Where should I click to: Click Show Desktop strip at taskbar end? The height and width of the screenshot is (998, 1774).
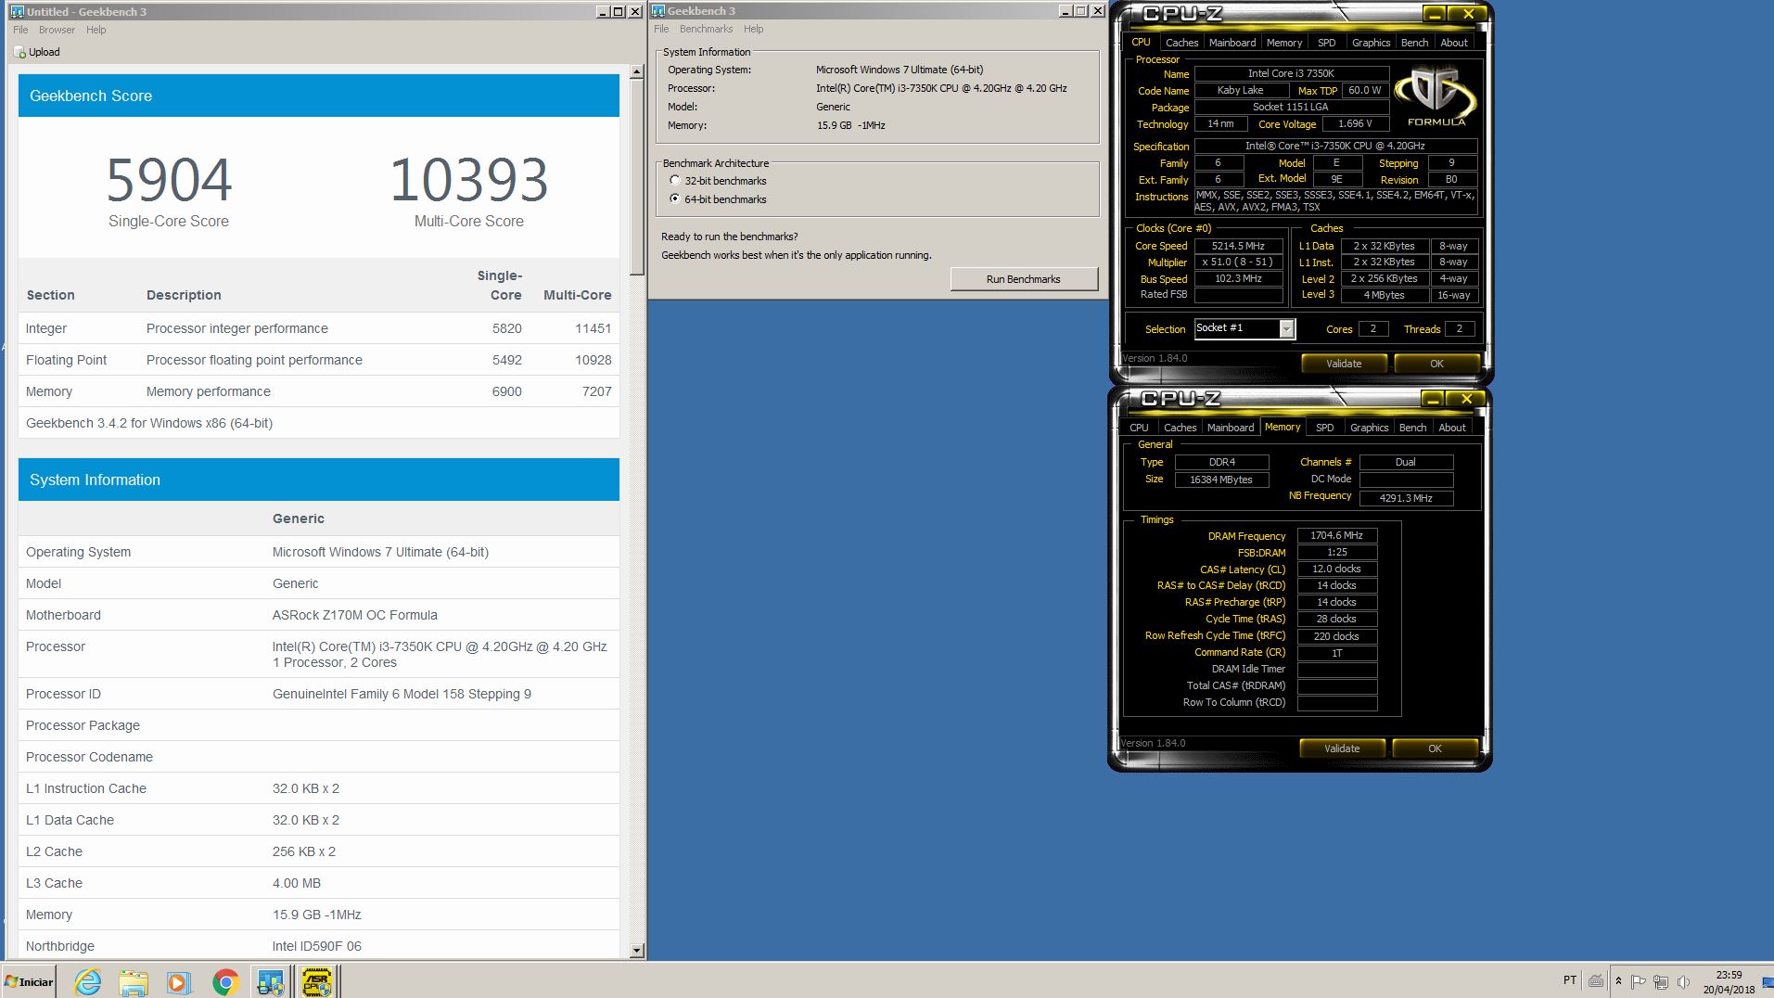pos(1768,981)
